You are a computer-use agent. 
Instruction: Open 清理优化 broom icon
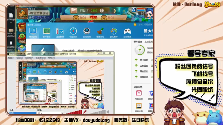100,32
